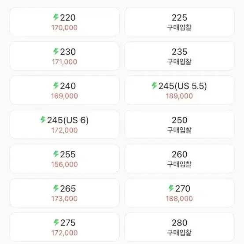This screenshot has height=244, width=244.
Task: Select size 280 구매입찰 option
Action: click(x=179, y=227)
